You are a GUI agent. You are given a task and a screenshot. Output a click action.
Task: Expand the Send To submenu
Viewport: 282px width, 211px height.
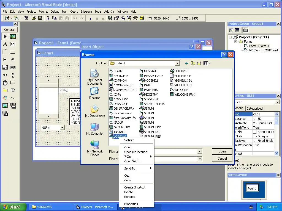137,168
